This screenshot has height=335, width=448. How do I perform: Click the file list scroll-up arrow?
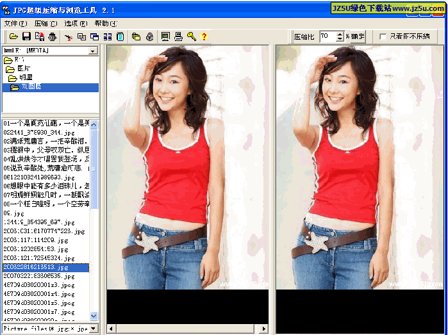coord(94,124)
